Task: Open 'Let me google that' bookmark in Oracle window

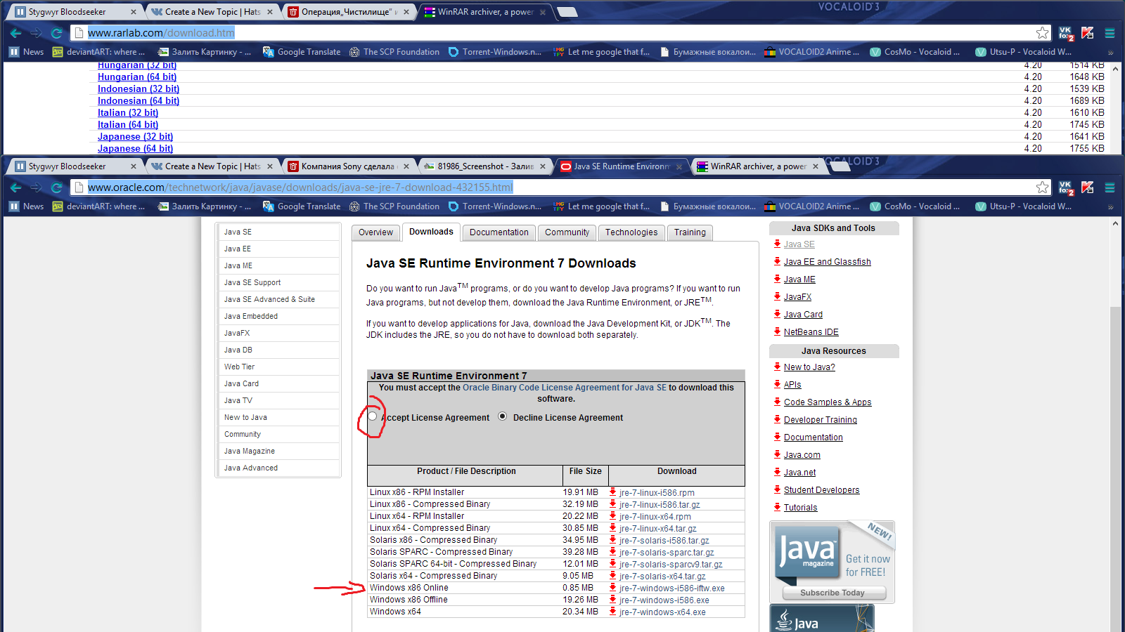Action: (602, 206)
